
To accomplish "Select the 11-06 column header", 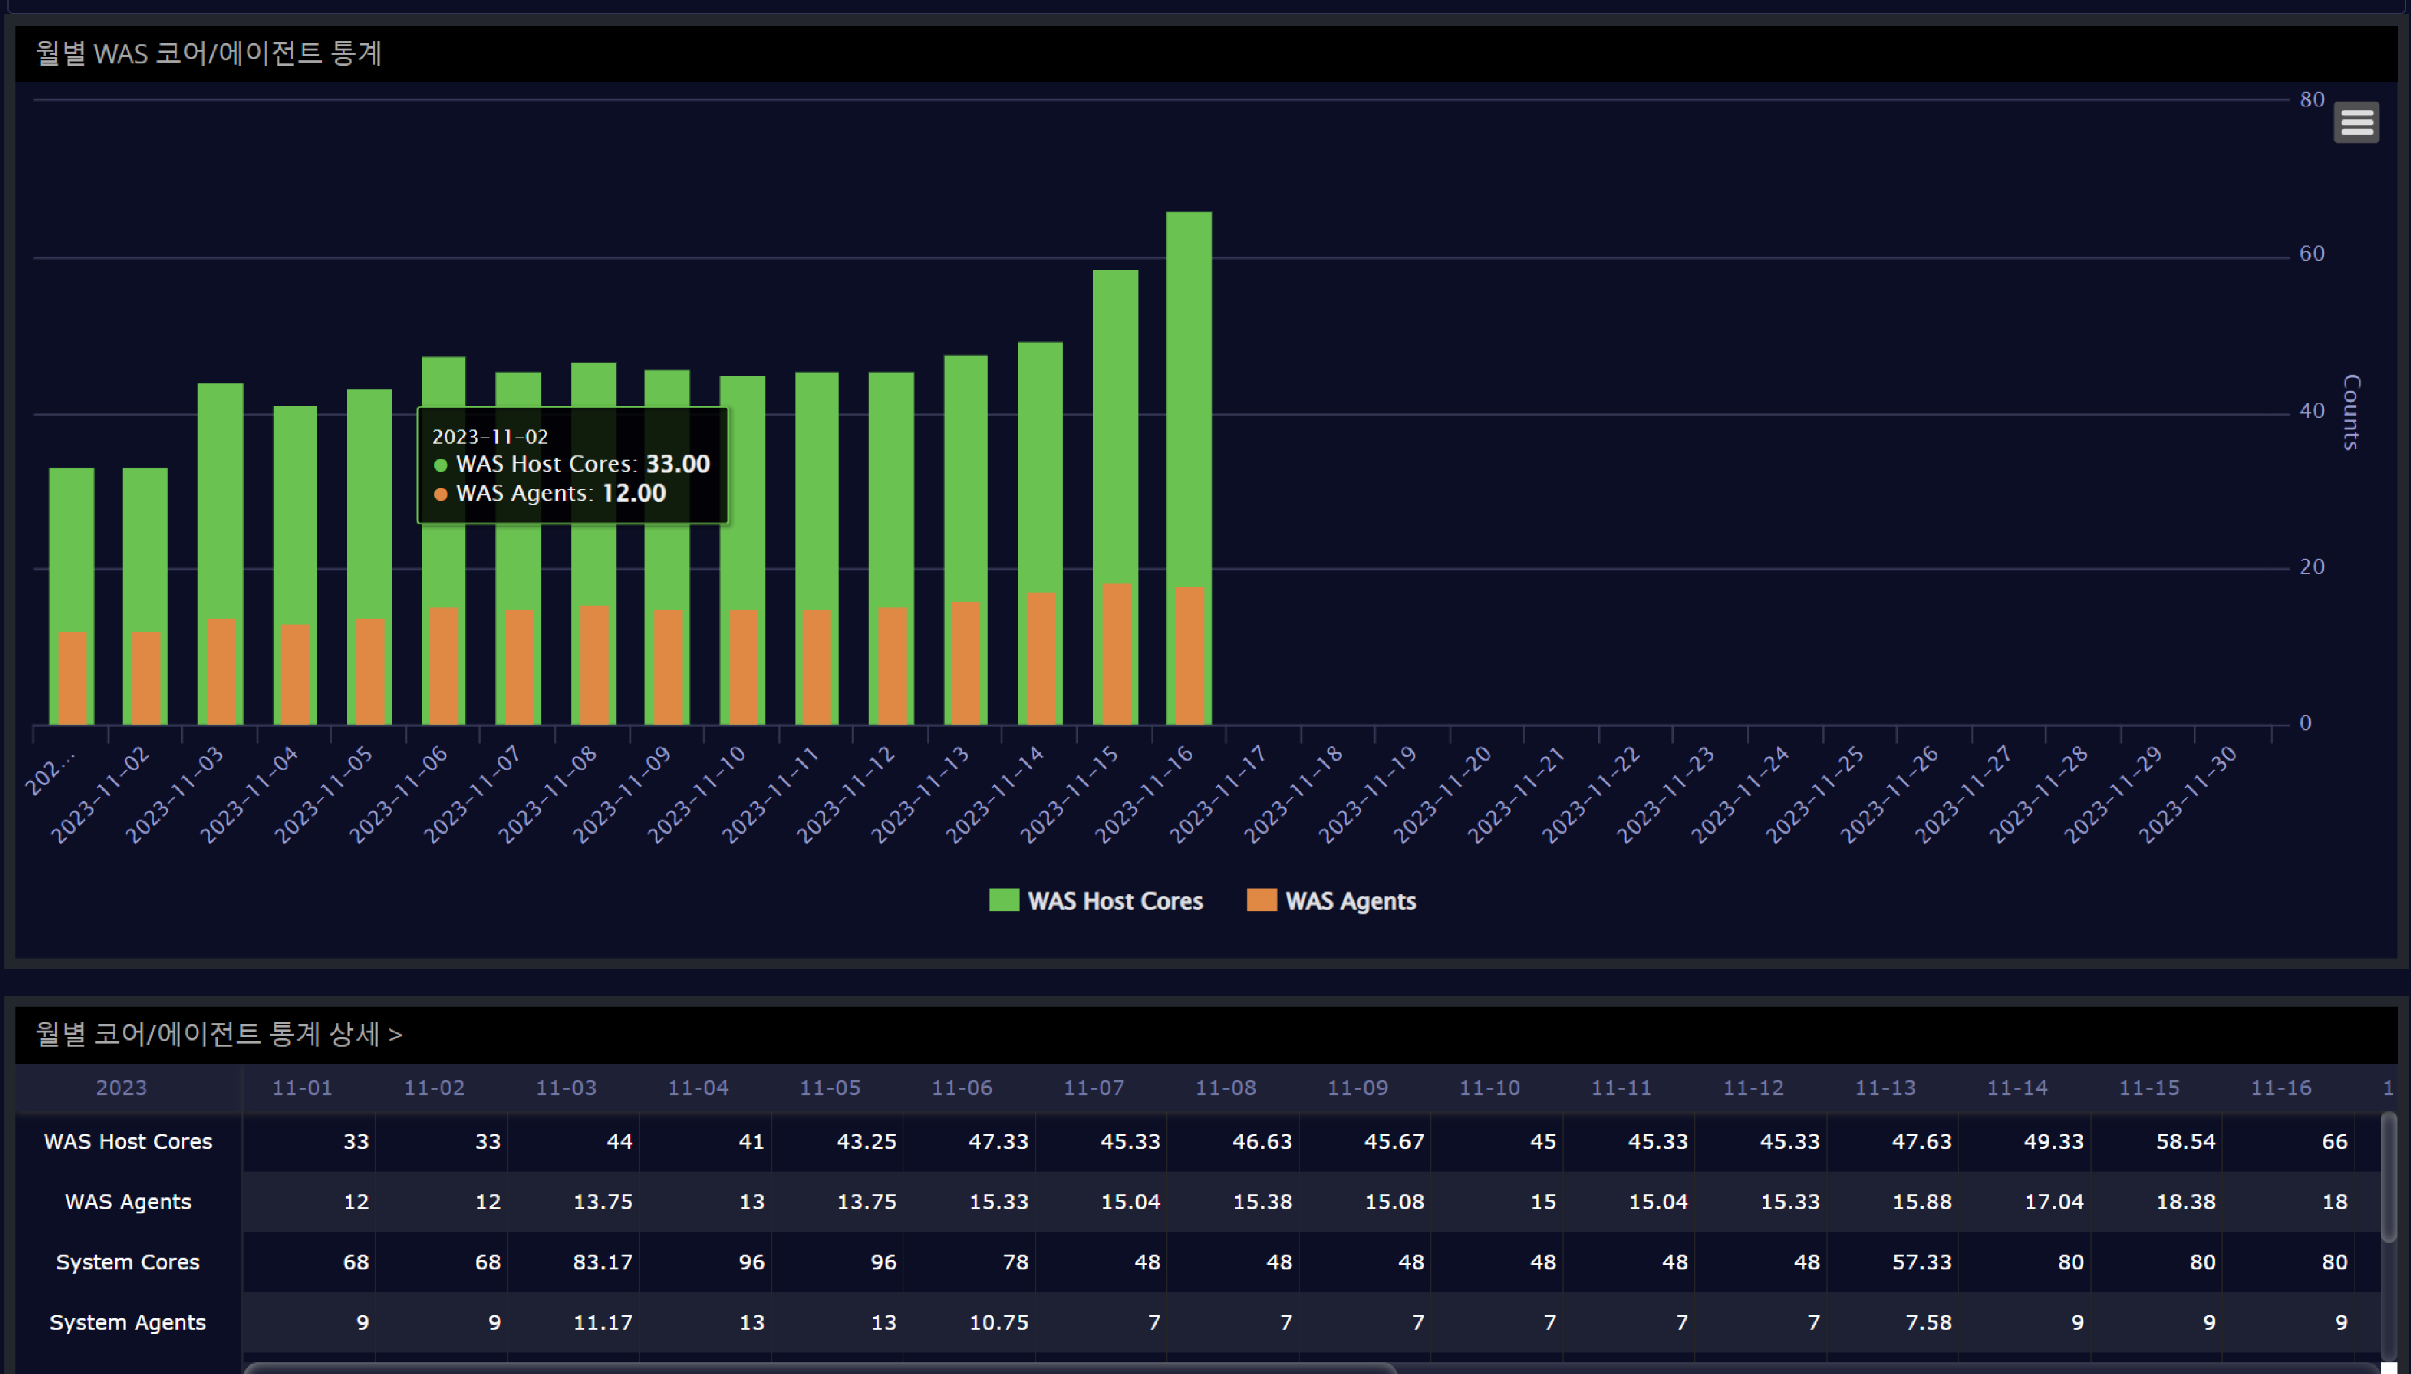I will pos(961,1088).
